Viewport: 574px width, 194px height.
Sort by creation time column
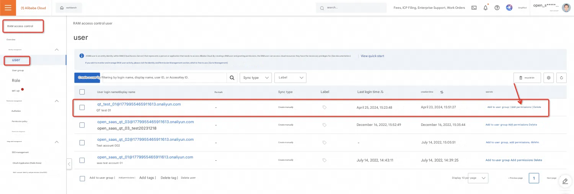coord(442,92)
